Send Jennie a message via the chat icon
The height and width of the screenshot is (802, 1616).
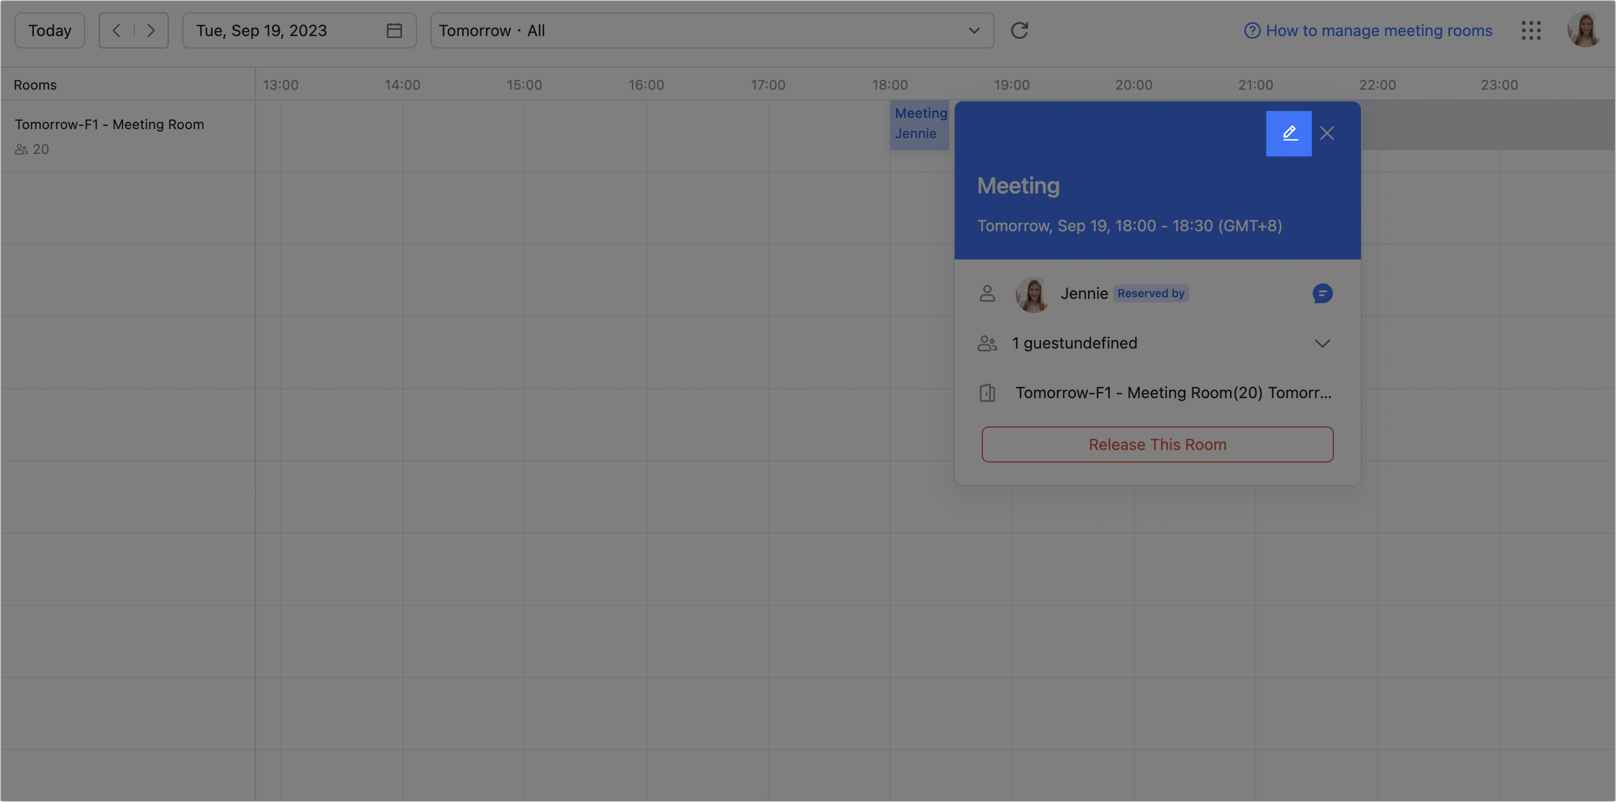click(x=1323, y=293)
